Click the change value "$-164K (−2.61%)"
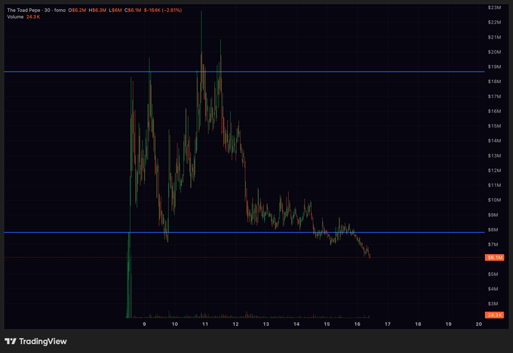This screenshot has height=353, width=513. point(163,10)
